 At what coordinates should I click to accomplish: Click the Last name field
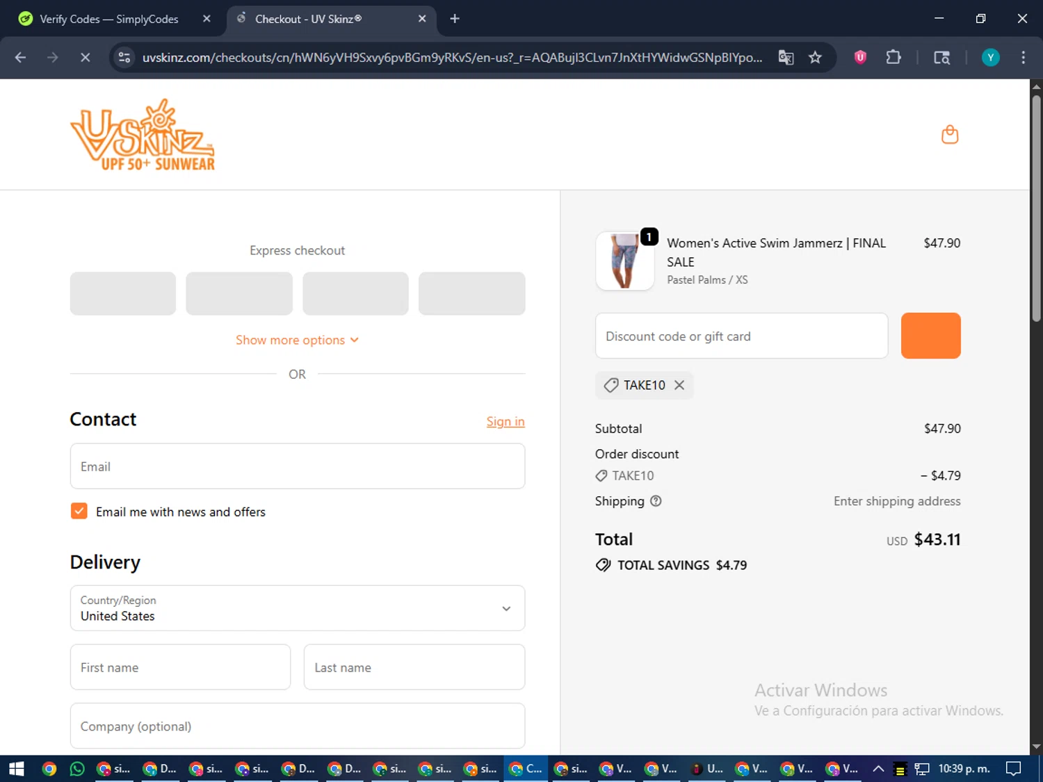tap(414, 667)
